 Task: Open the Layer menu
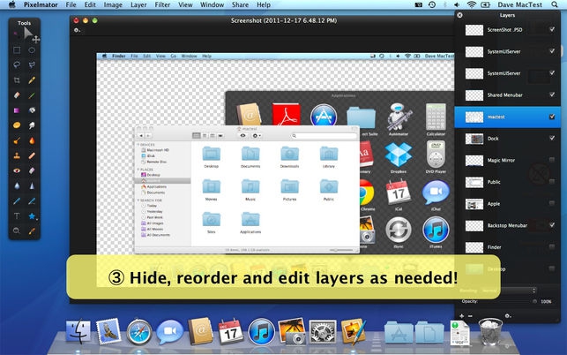(x=138, y=4)
